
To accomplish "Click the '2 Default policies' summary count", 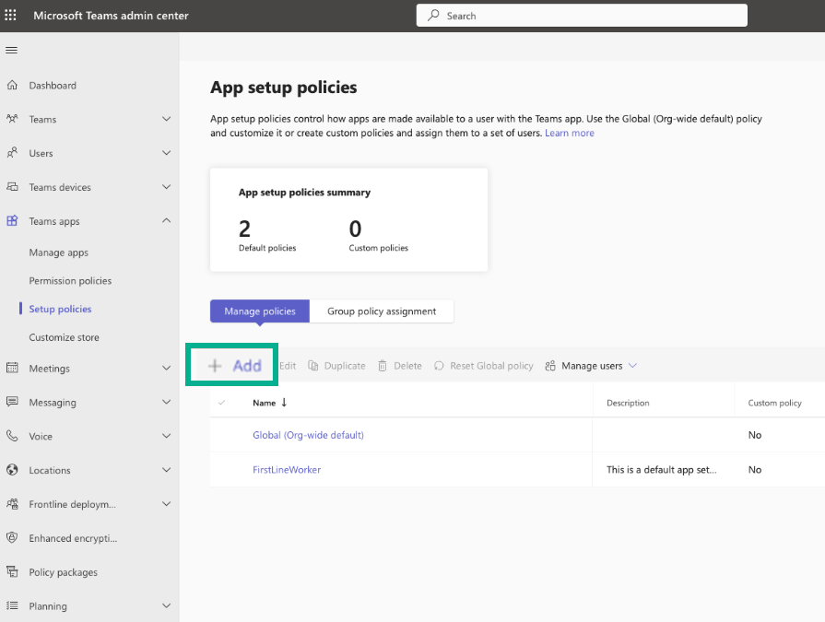I will [267, 236].
